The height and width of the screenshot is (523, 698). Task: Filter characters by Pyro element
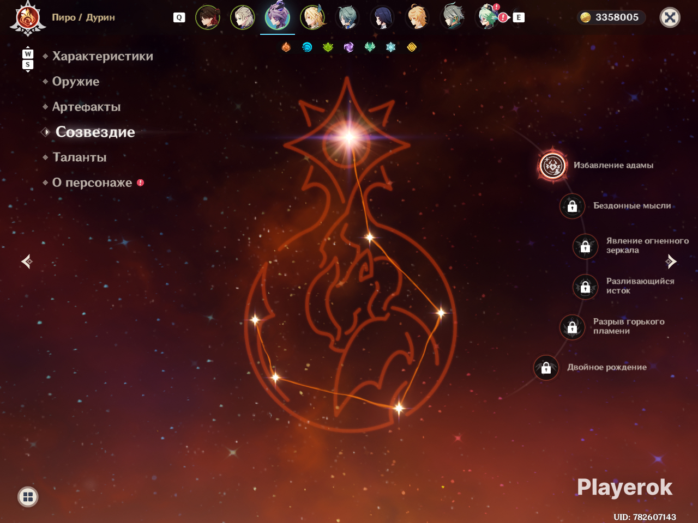(x=286, y=47)
